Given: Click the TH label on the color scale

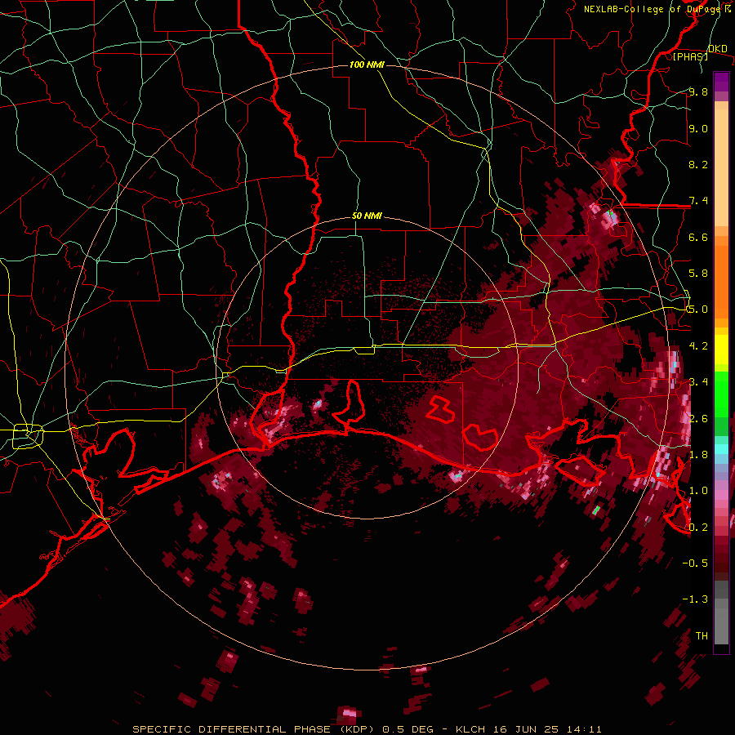Looking at the screenshot, I should 702,635.
